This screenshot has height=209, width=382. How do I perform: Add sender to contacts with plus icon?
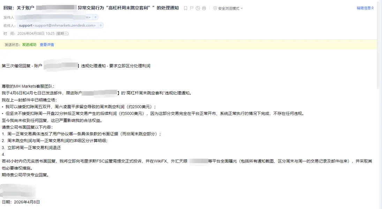tap(96, 17)
